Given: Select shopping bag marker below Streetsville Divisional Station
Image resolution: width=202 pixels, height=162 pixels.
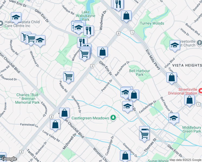Looking at the screenshot, I should pyautogui.click(x=189, y=100).
